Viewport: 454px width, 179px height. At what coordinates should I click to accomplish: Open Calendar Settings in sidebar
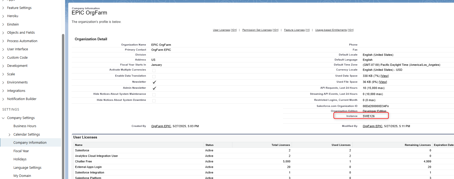27,135
